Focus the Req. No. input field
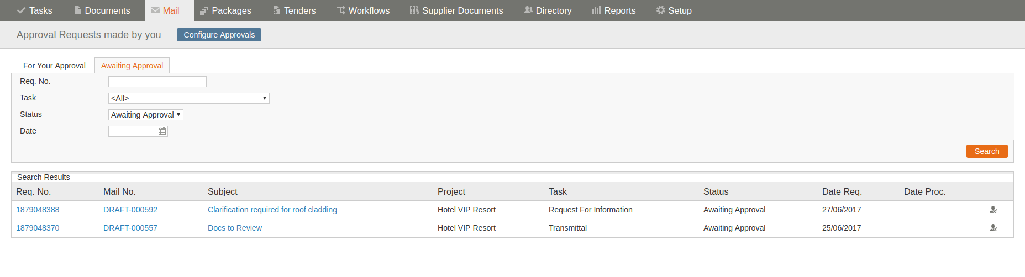Viewport: 1025px width, 277px height. coord(157,82)
